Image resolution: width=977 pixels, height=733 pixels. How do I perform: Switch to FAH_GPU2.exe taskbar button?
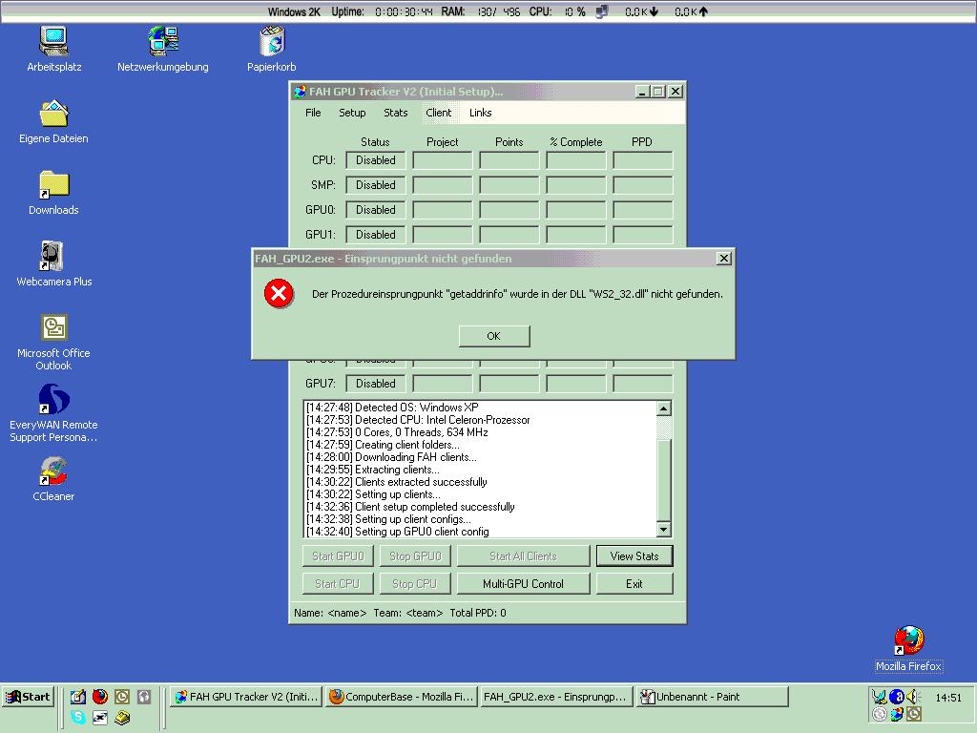556,697
